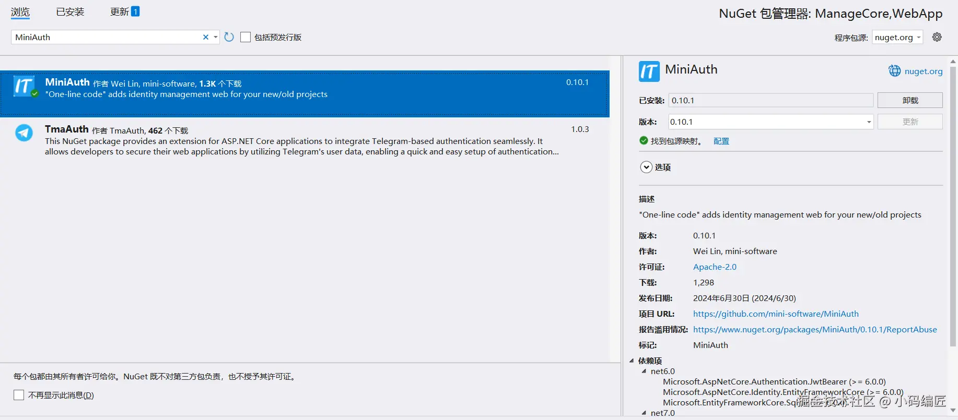Open the Apache-2.0 license link
The width and height of the screenshot is (958, 420).
pos(715,267)
